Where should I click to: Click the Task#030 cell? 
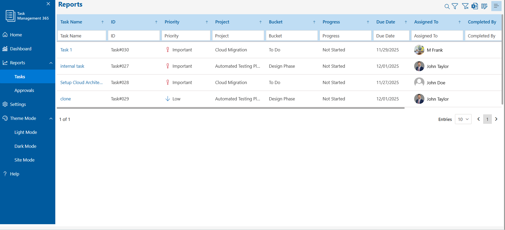point(120,50)
